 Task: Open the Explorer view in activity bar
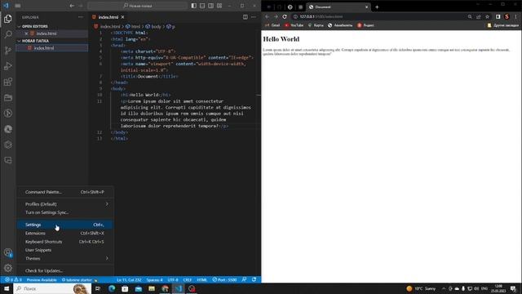click(x=8, y=19)
